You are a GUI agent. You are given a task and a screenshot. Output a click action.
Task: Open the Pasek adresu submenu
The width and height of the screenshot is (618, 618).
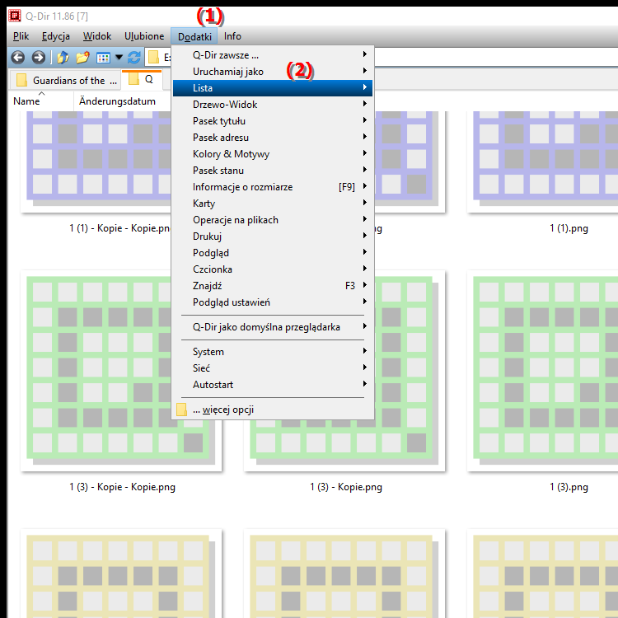point(273,138)
